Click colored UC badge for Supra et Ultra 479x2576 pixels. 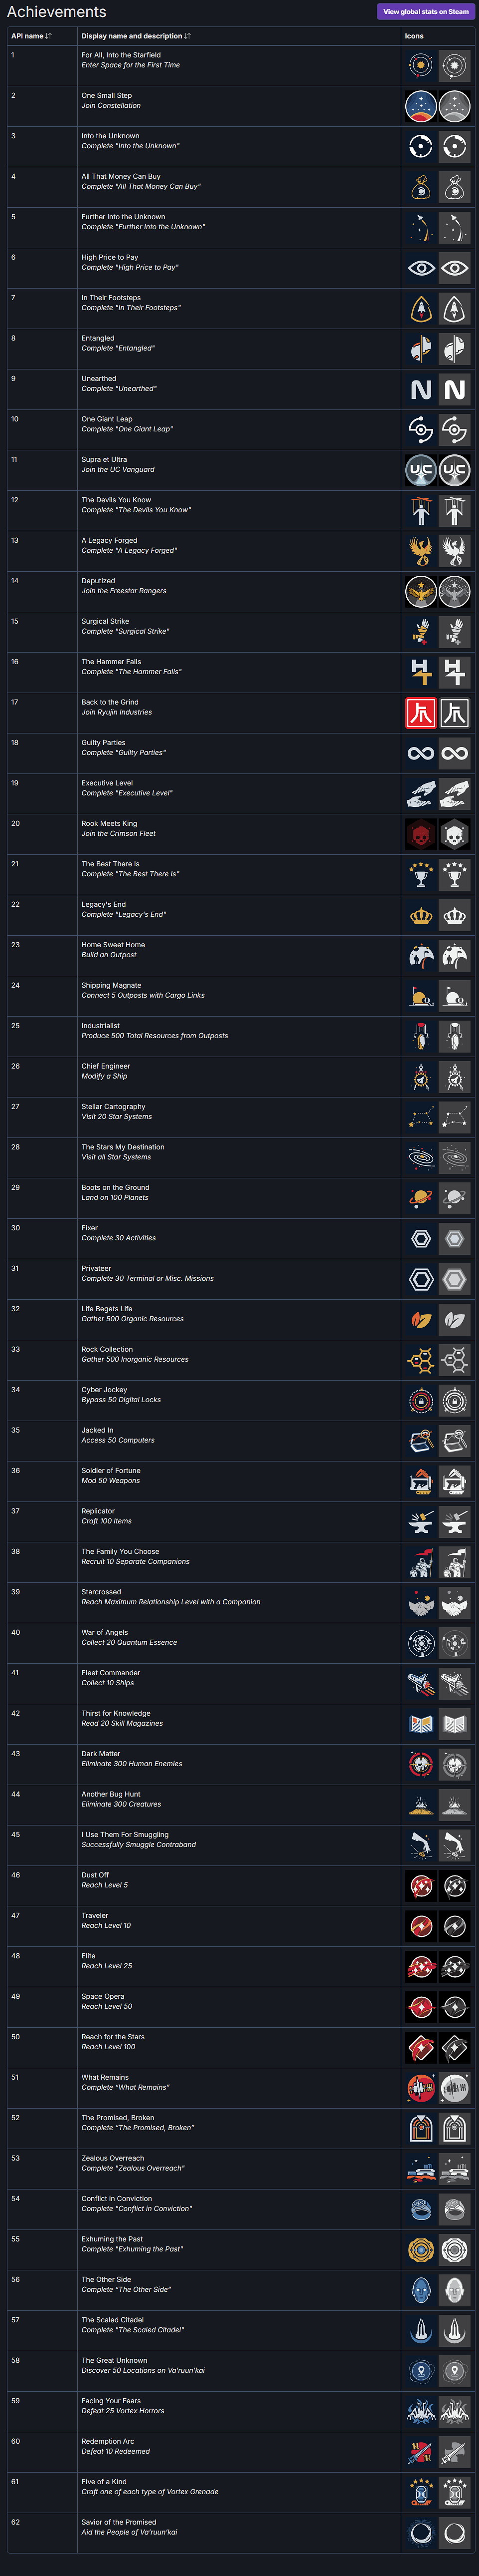point(421,470)
